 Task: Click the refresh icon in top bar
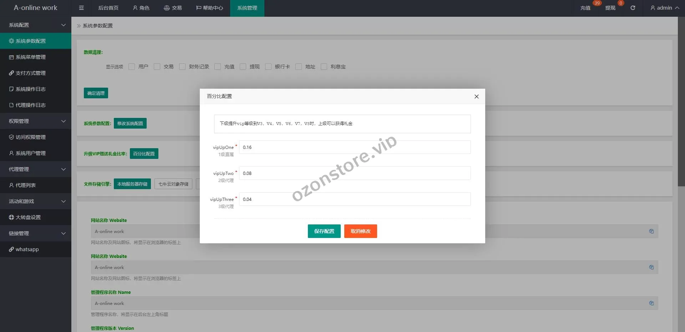pos(633,8)
